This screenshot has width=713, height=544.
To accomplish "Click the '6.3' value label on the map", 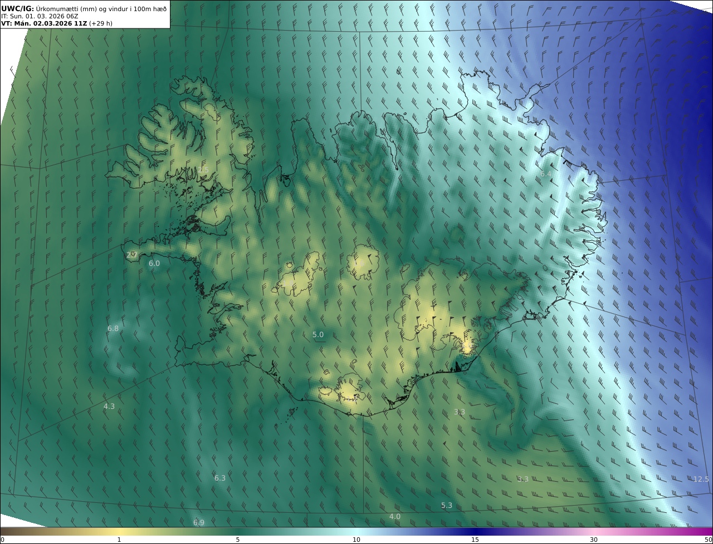I will coord(220,478).
